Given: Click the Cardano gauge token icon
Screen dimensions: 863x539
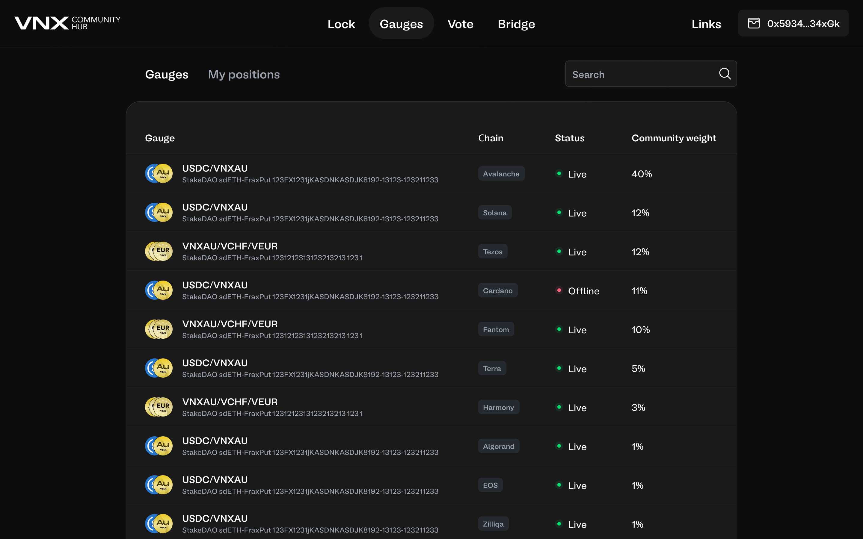Looking at the screenshot, I should pos(159,290).
